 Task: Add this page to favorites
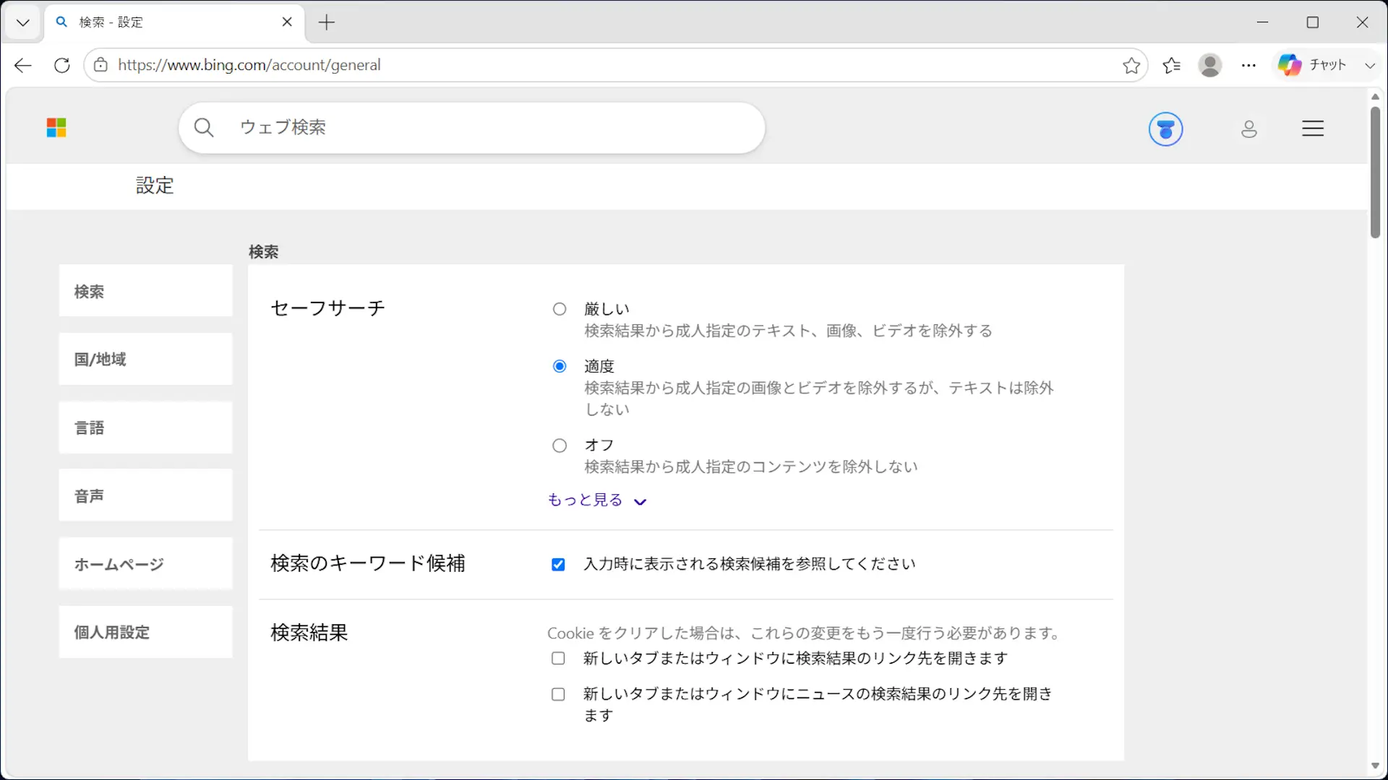click(x=1131, y=65)
